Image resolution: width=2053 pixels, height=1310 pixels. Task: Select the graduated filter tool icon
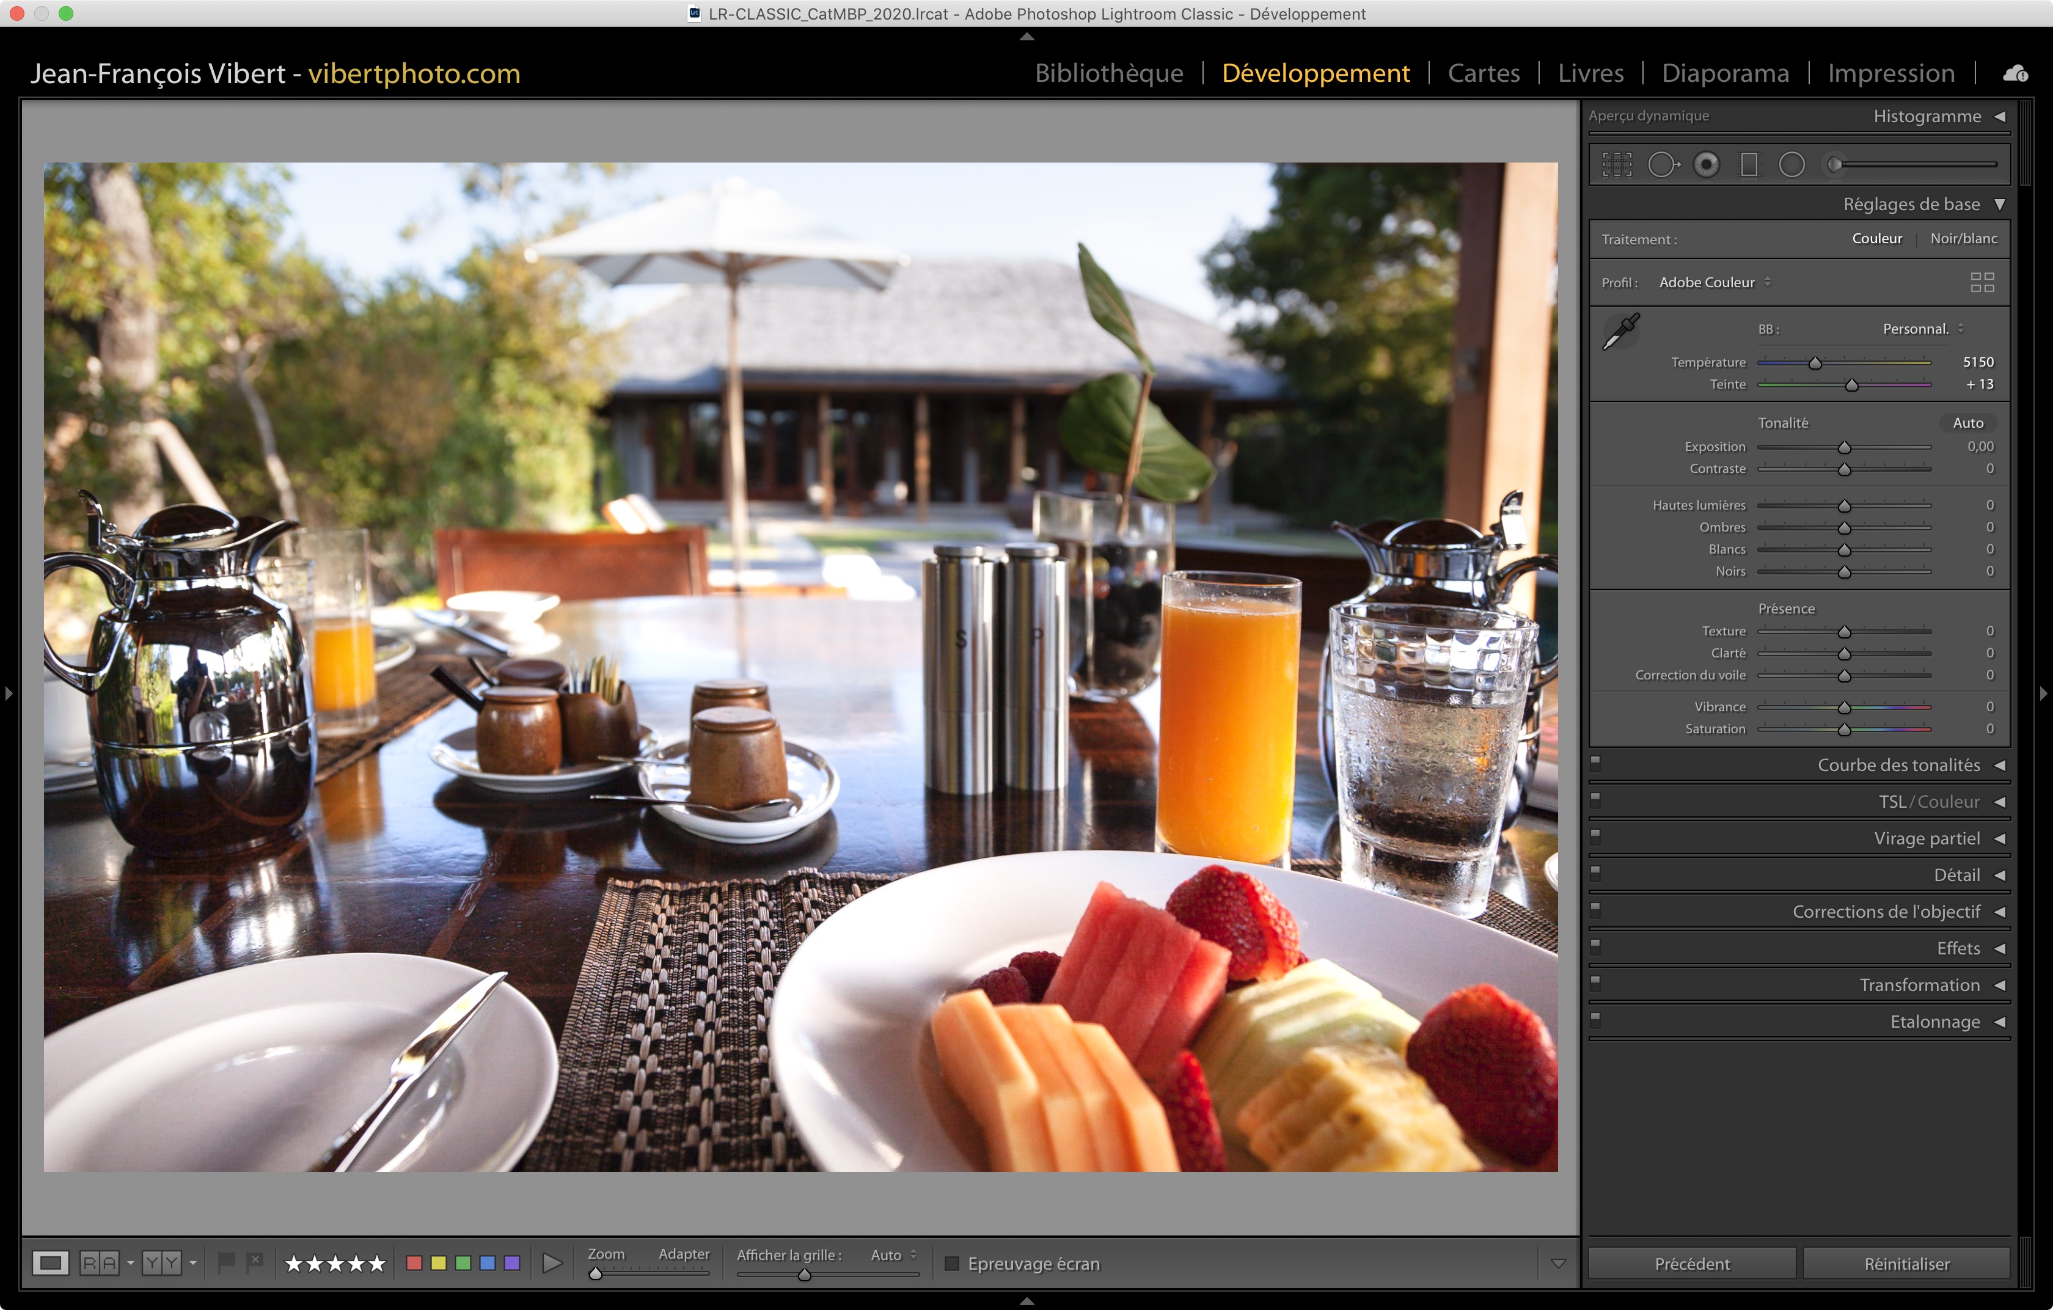tap(1749, 164)
